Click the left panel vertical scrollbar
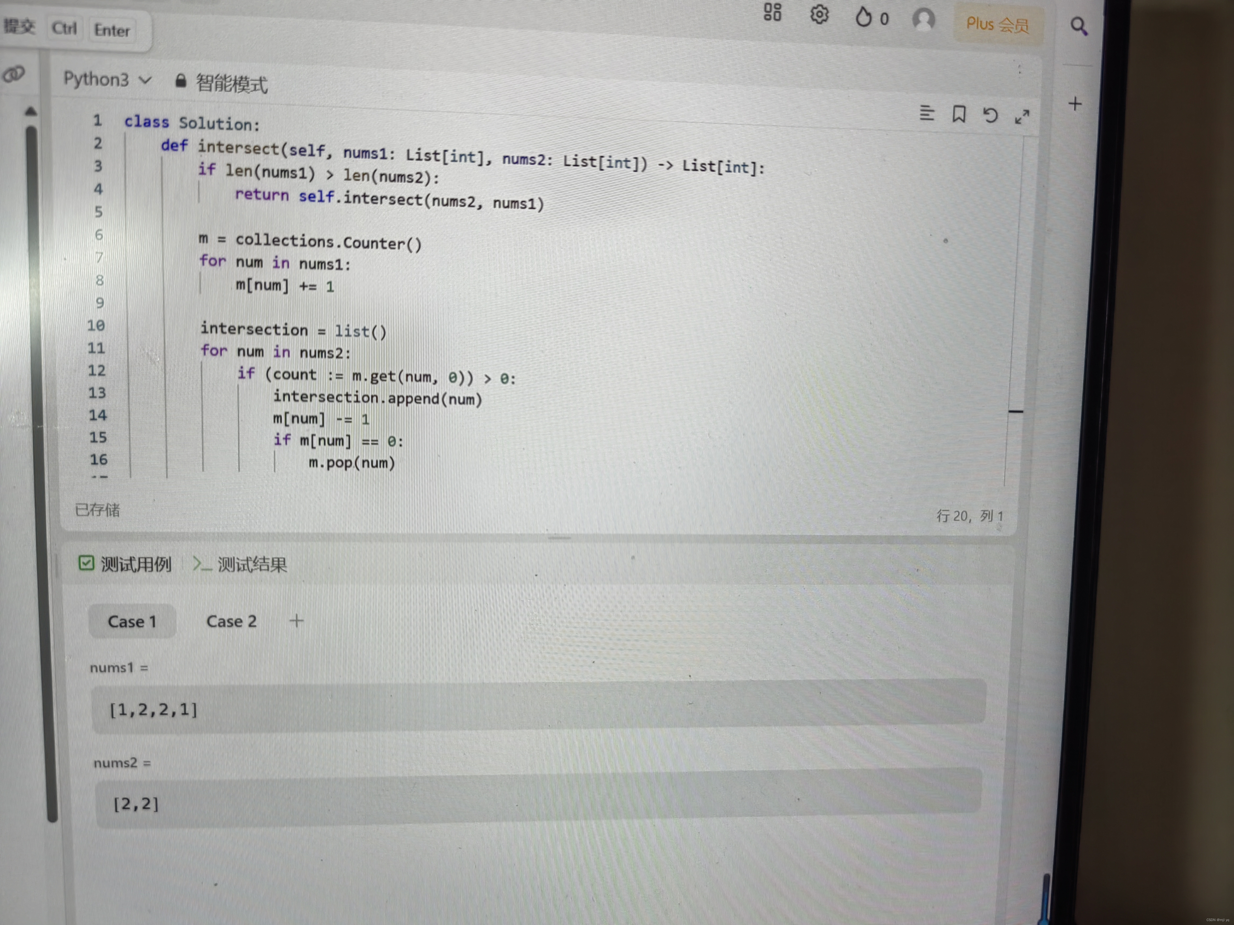The height and width of the screenshot is (925, 1234). [42, 474]
